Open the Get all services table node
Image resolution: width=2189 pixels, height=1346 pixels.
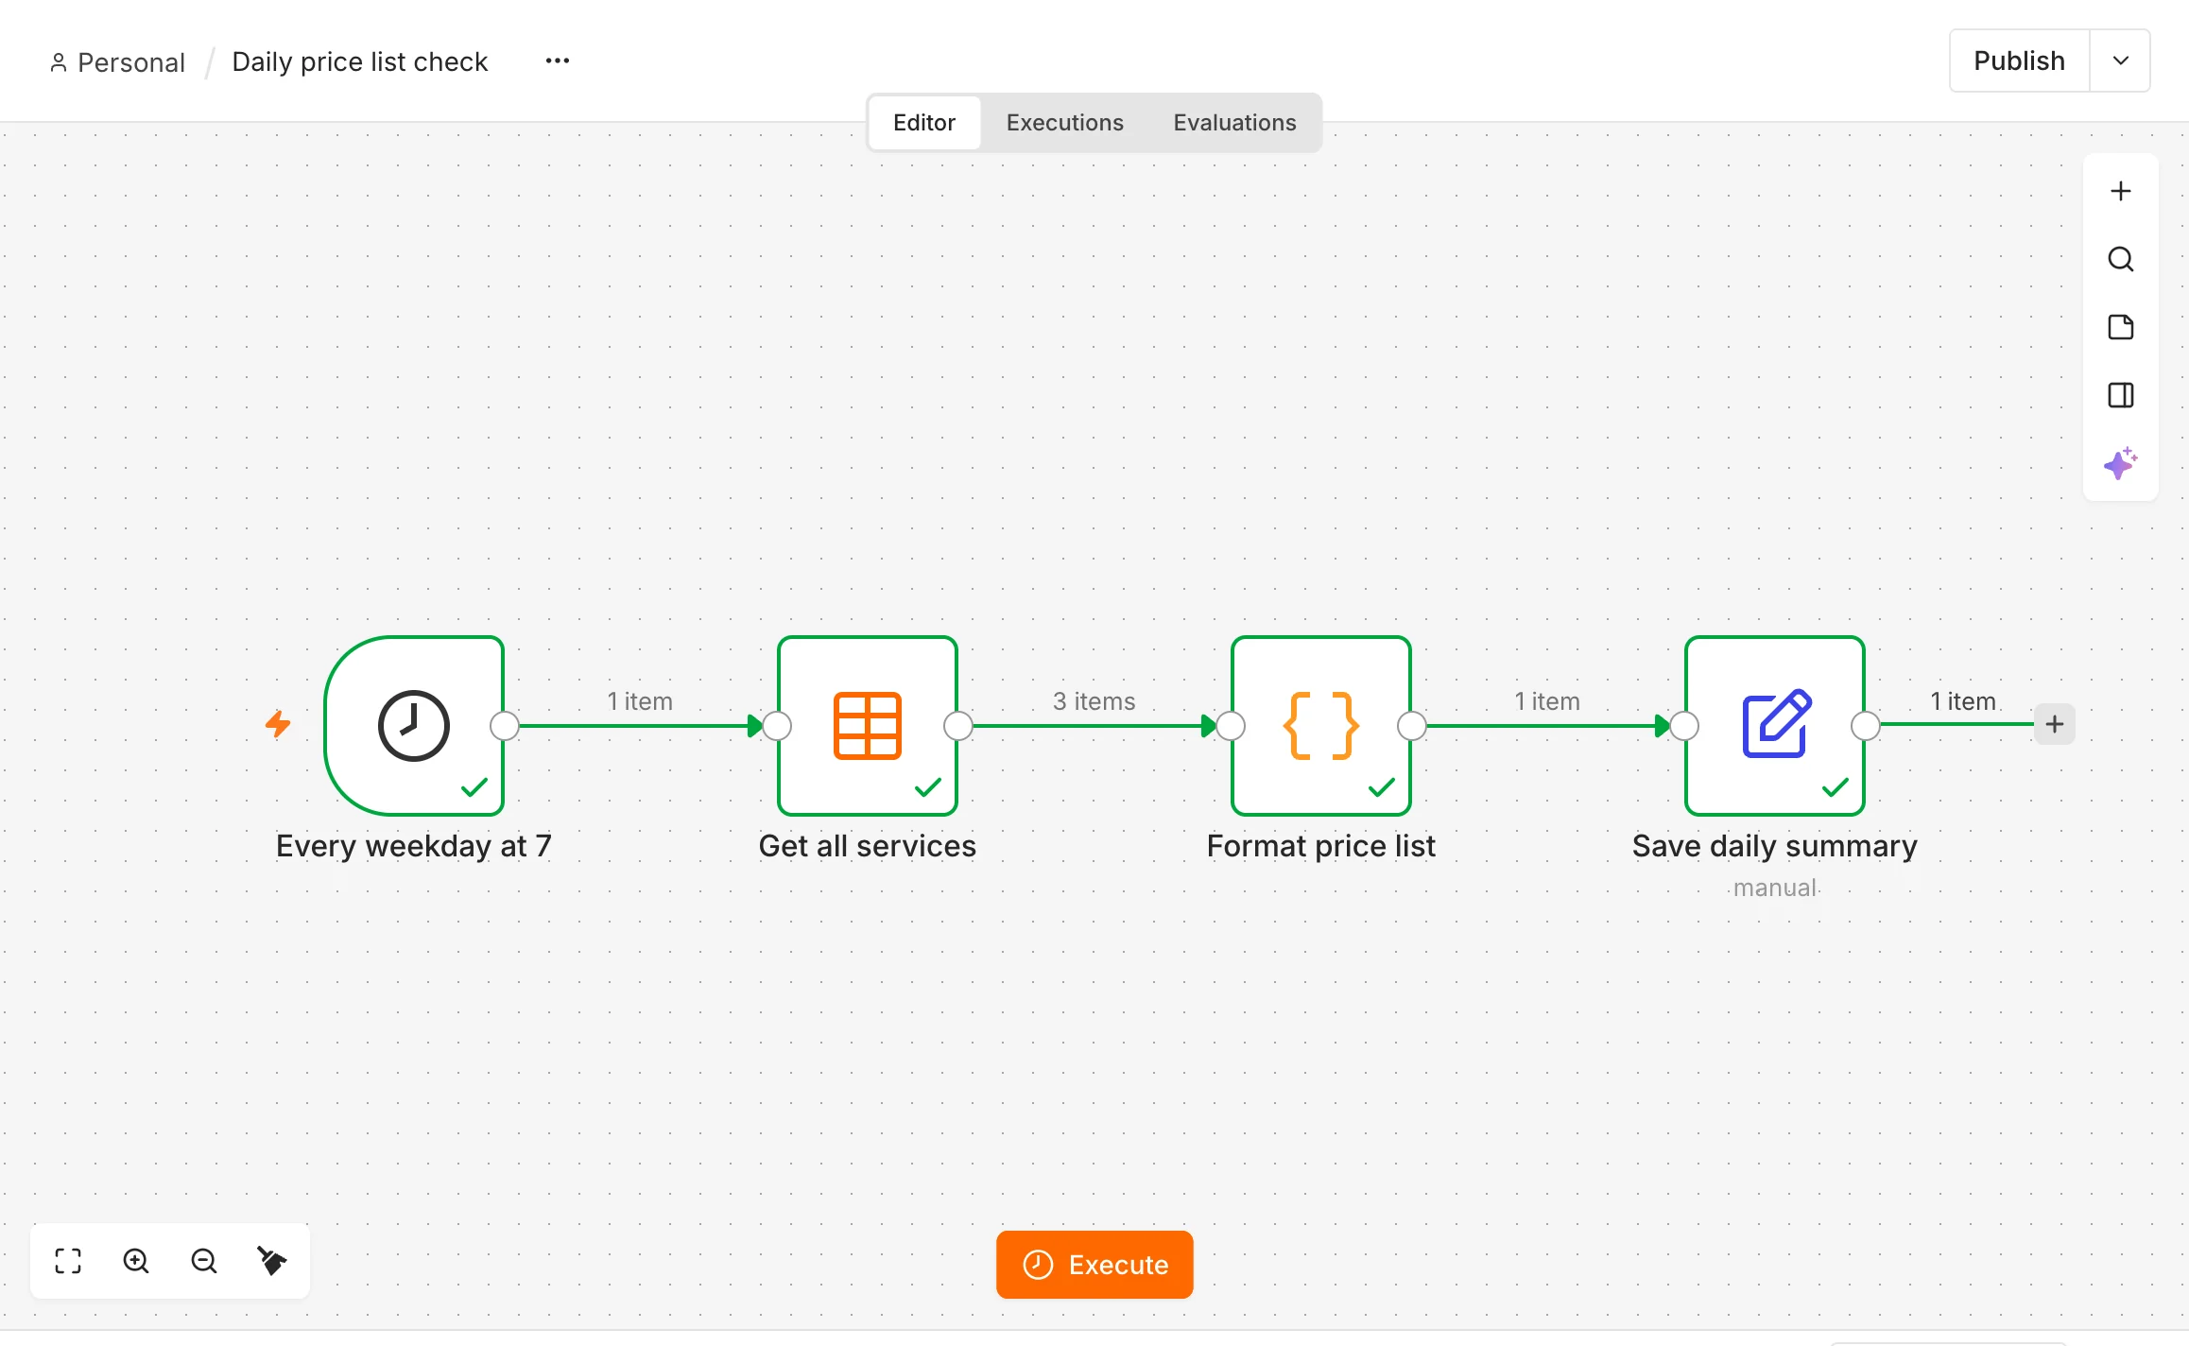(867, 725)
